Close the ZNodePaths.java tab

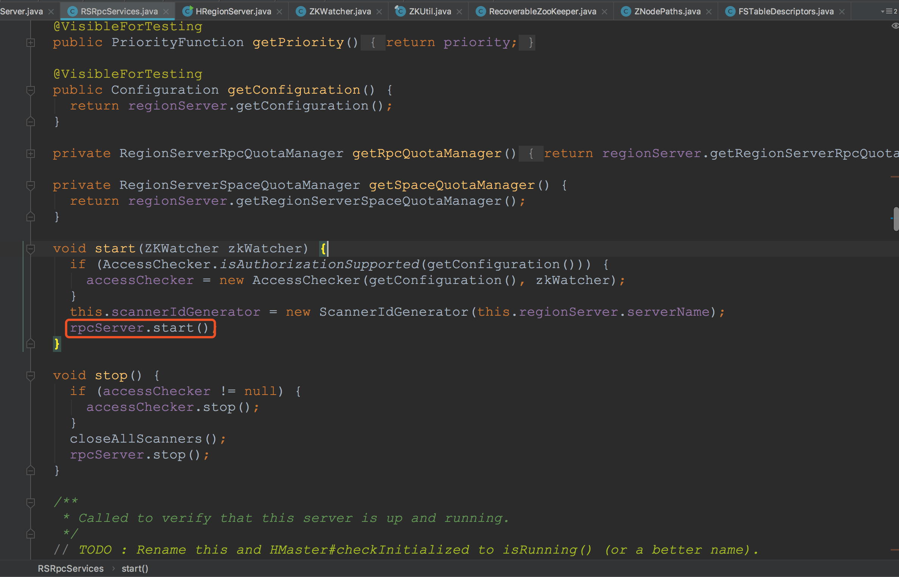pyautogui.click(x=709, y=12)
